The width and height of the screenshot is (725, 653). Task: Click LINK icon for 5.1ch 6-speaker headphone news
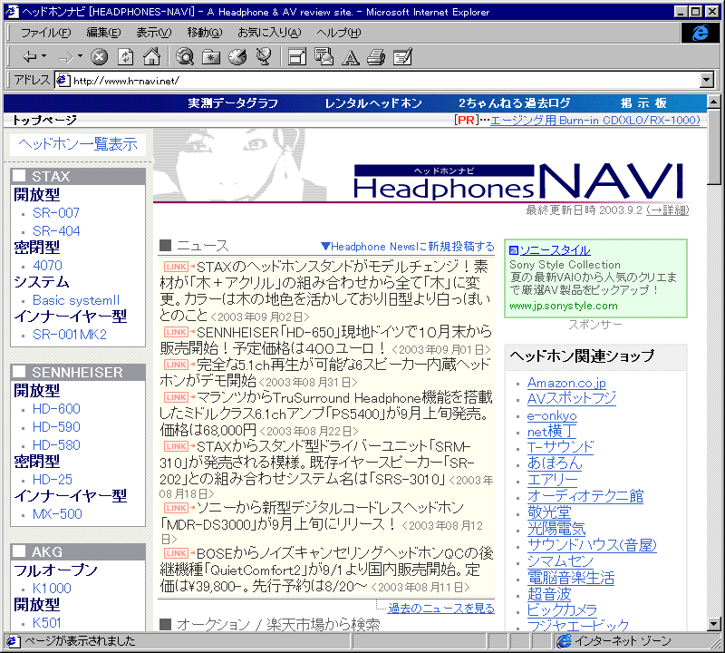[x=176, y=365]
